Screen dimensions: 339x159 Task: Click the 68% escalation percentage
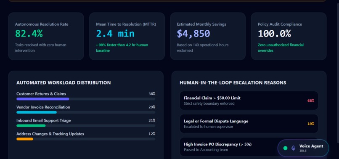pyautogui.click(x=311, y=101)
